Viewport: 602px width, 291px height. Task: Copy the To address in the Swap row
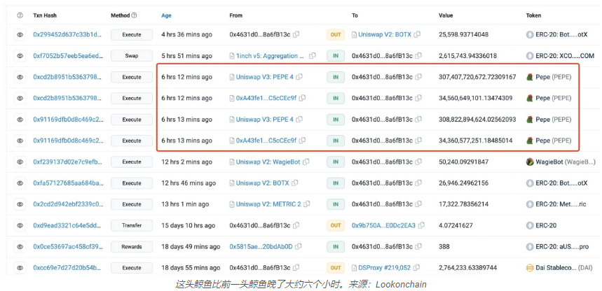click(419, 56)
